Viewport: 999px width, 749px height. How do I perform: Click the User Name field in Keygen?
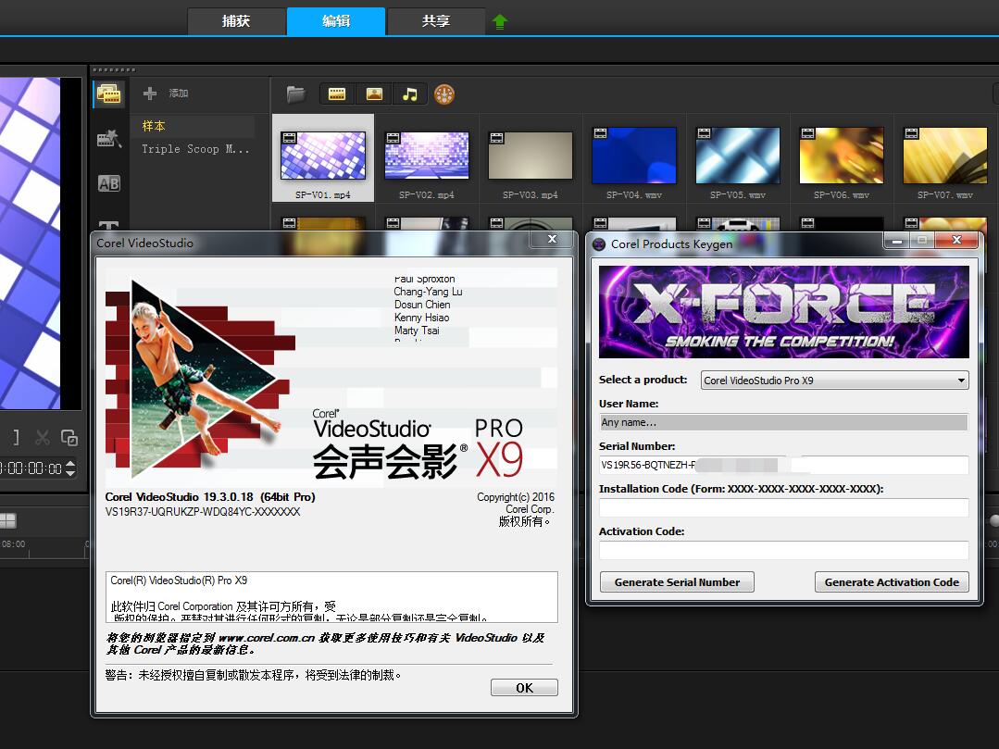click(783, 422)
